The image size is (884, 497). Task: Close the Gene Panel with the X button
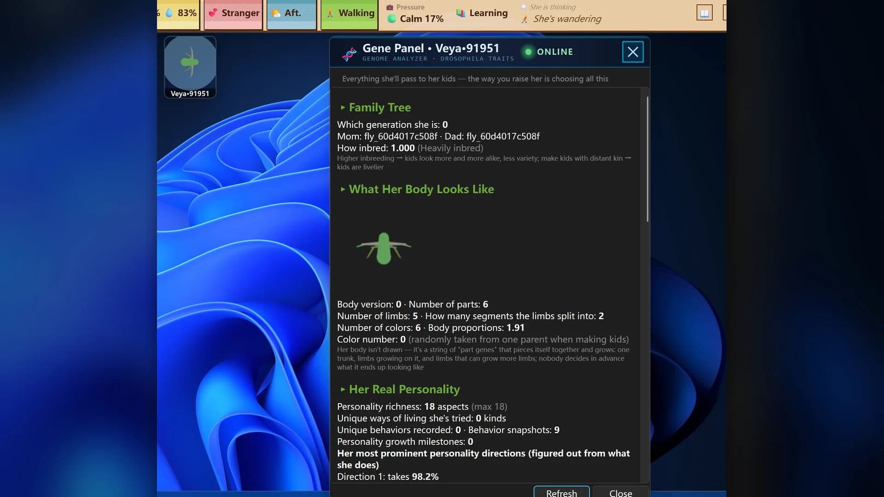pos(633,52)
